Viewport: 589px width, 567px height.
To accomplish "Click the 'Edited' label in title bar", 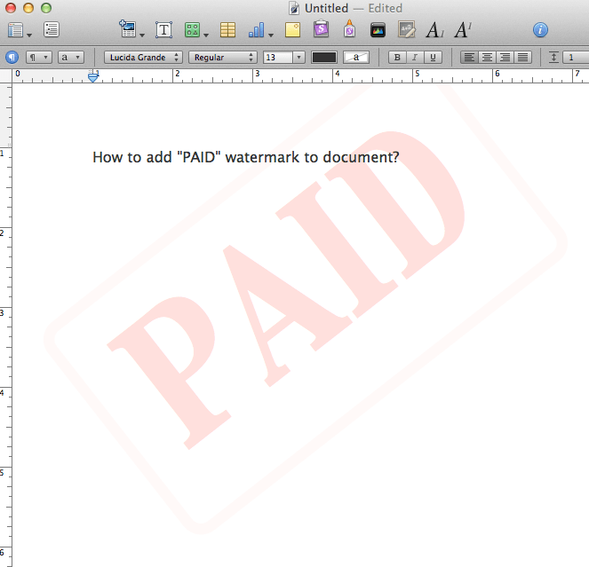I will coord(385,8).
